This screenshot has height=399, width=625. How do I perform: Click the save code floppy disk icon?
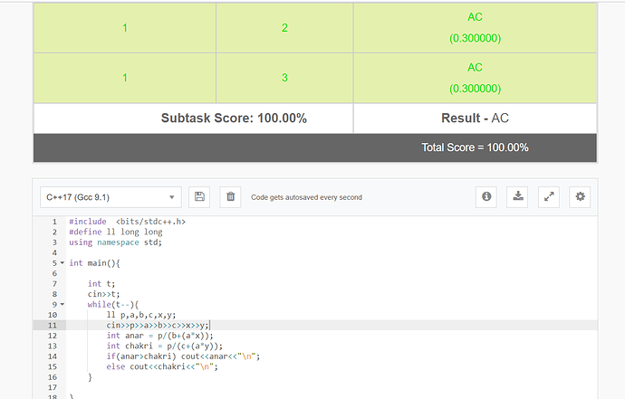pos(199,196)
